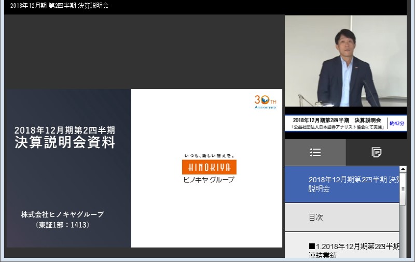Click the video caption '2018年12月期第2四半期 決算説明会'
The height and width of the screenshot is (262, 415).
(337, 120)
